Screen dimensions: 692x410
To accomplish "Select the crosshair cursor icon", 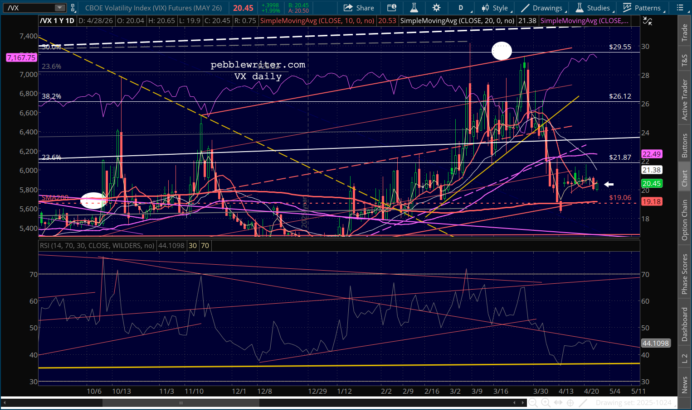I will point(570,402).
